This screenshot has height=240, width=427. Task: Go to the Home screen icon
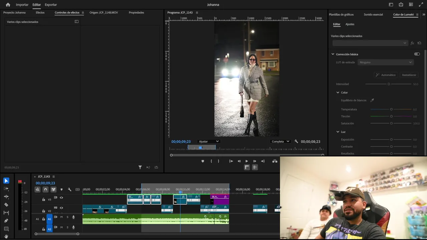click(8, 5)
